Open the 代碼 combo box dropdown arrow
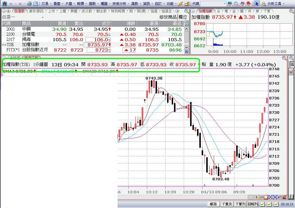This screenshot has width=295, height=208. pyautogui.click(x=224, y=3)
